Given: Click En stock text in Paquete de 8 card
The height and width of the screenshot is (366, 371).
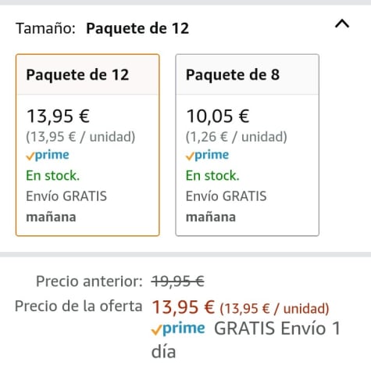Looking at the screenshot, I should click(212, 175).
